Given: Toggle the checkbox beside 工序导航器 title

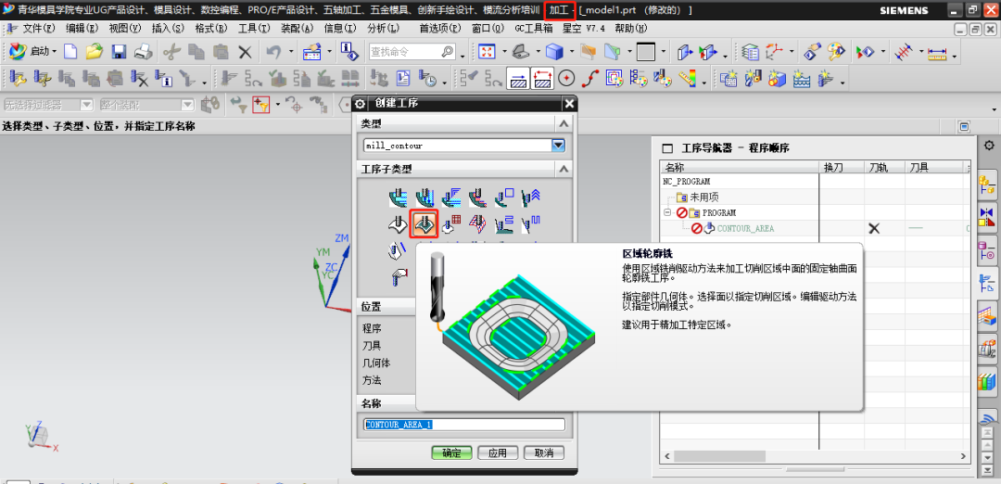Looking at the screenshot, I should [x=667, y=148].
